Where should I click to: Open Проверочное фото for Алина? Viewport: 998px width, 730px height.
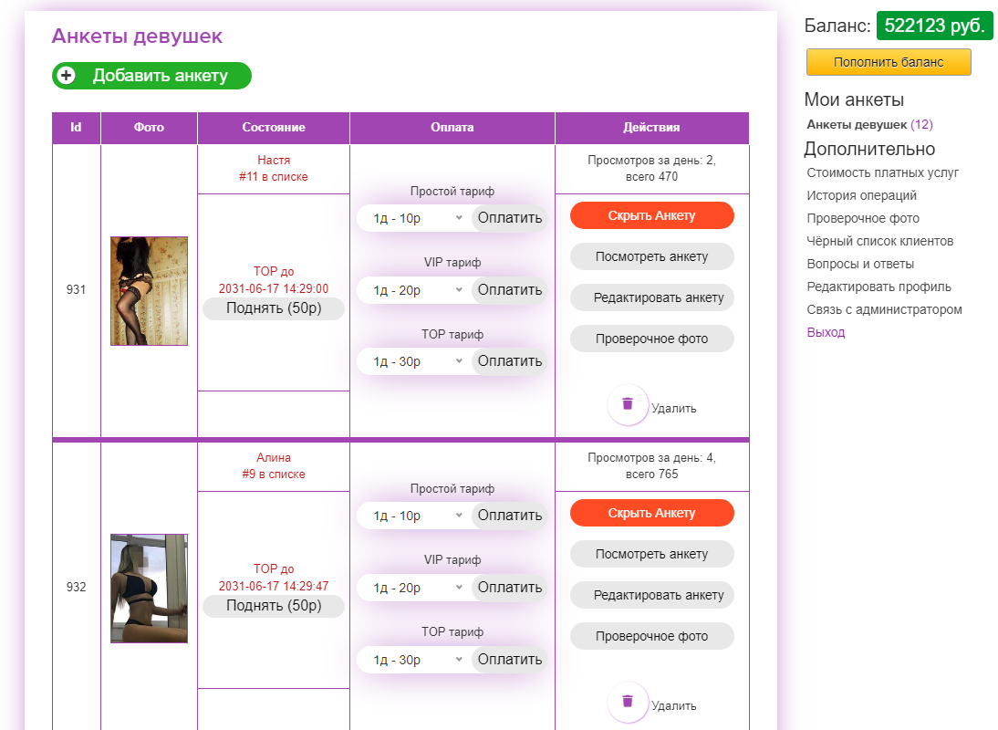(651, 636)
